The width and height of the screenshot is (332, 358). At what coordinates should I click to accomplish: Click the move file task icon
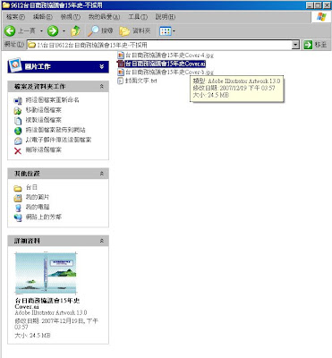18,111
